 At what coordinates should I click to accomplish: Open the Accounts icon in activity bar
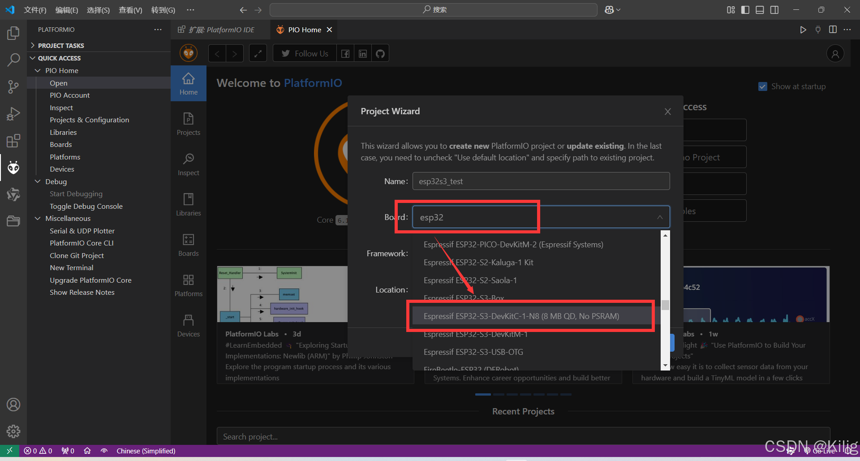click(x=13, y=405)
